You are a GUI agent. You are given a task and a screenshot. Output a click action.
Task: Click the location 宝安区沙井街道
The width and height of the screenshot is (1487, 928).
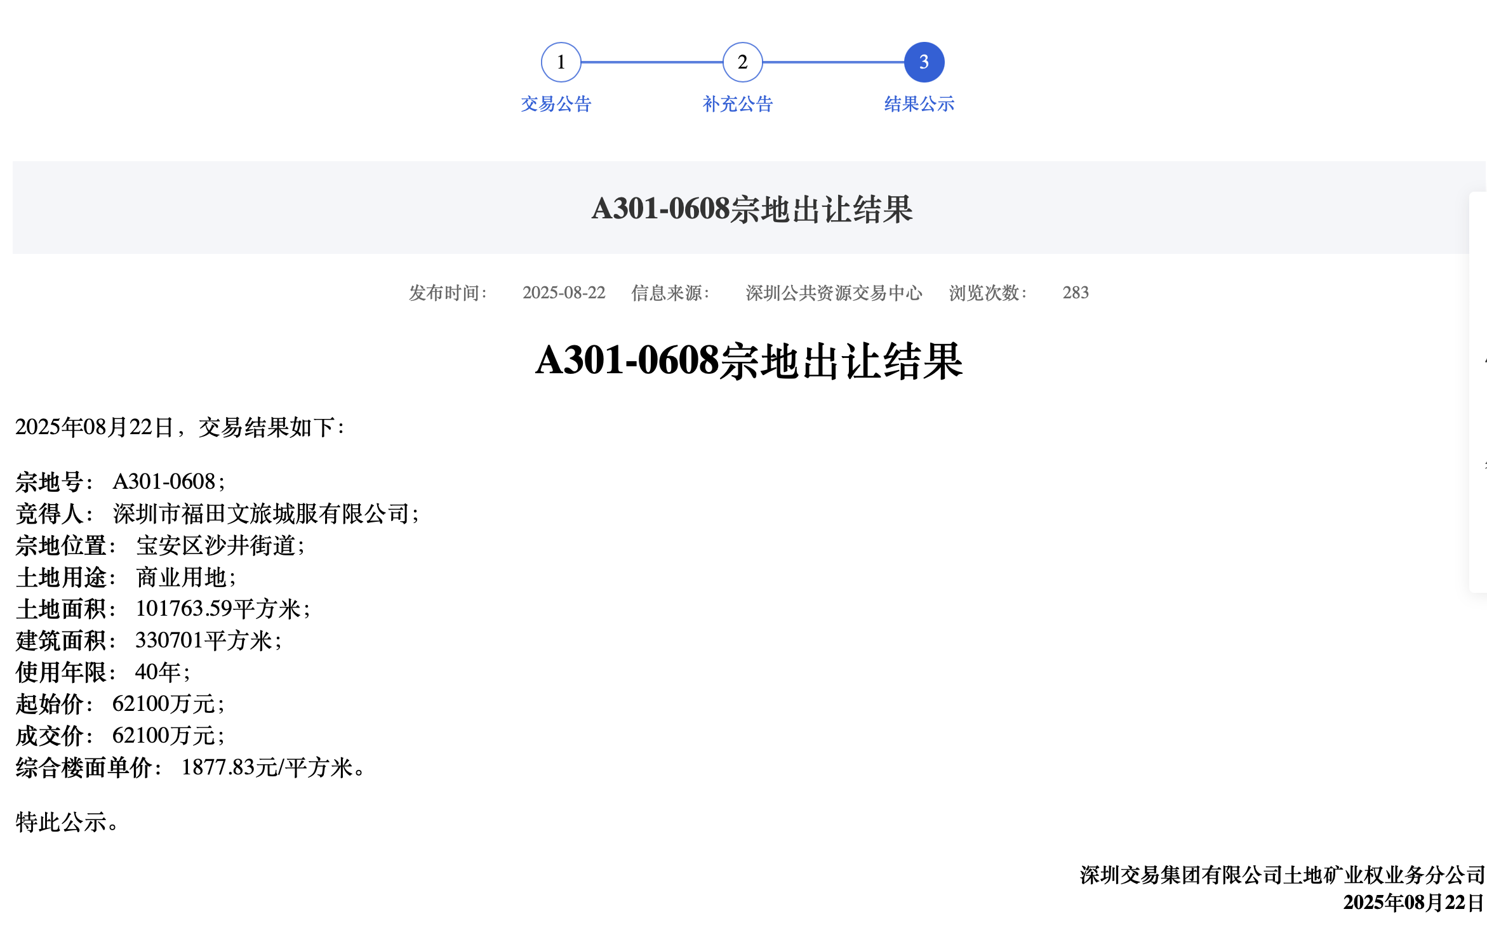(216, 545)
